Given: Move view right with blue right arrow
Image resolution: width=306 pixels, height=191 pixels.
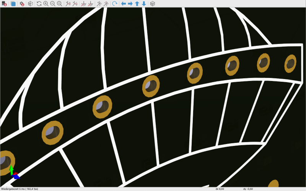Looking at the screenshot, I should [x=130, y=3].
